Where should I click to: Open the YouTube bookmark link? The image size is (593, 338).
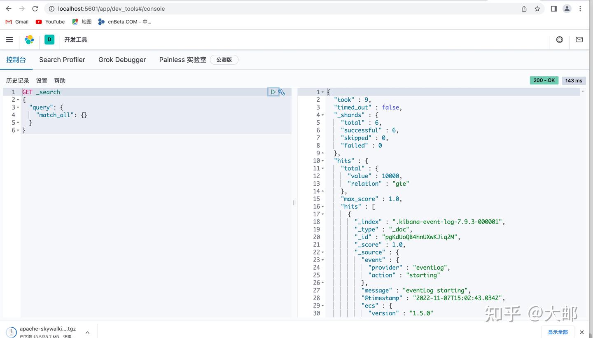[50, 22]
